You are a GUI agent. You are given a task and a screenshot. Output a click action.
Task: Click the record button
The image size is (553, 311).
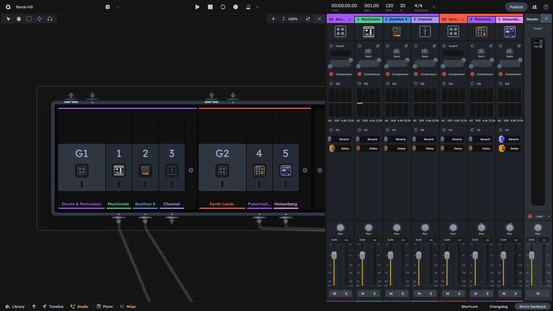236,7
